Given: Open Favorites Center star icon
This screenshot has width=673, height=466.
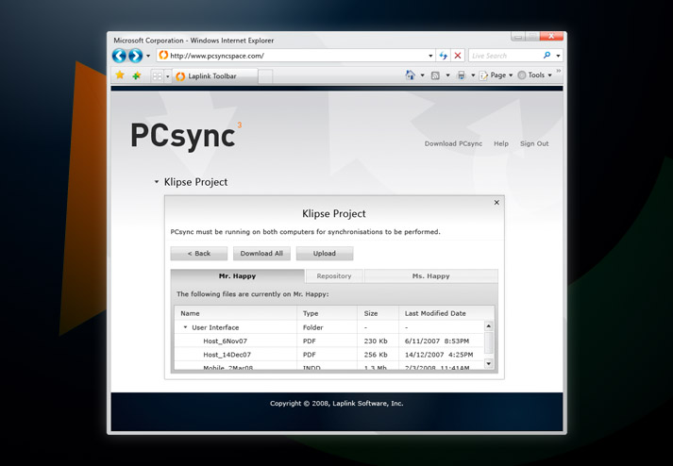Looking at the screenshot, I should point(120,75).
